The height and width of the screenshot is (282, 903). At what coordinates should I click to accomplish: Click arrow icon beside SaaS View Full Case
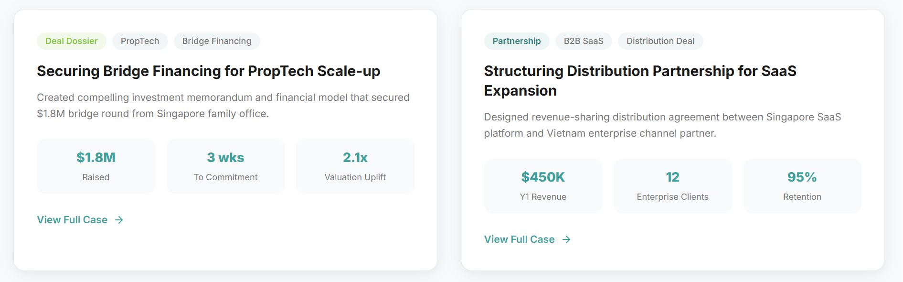coord(566,239)
